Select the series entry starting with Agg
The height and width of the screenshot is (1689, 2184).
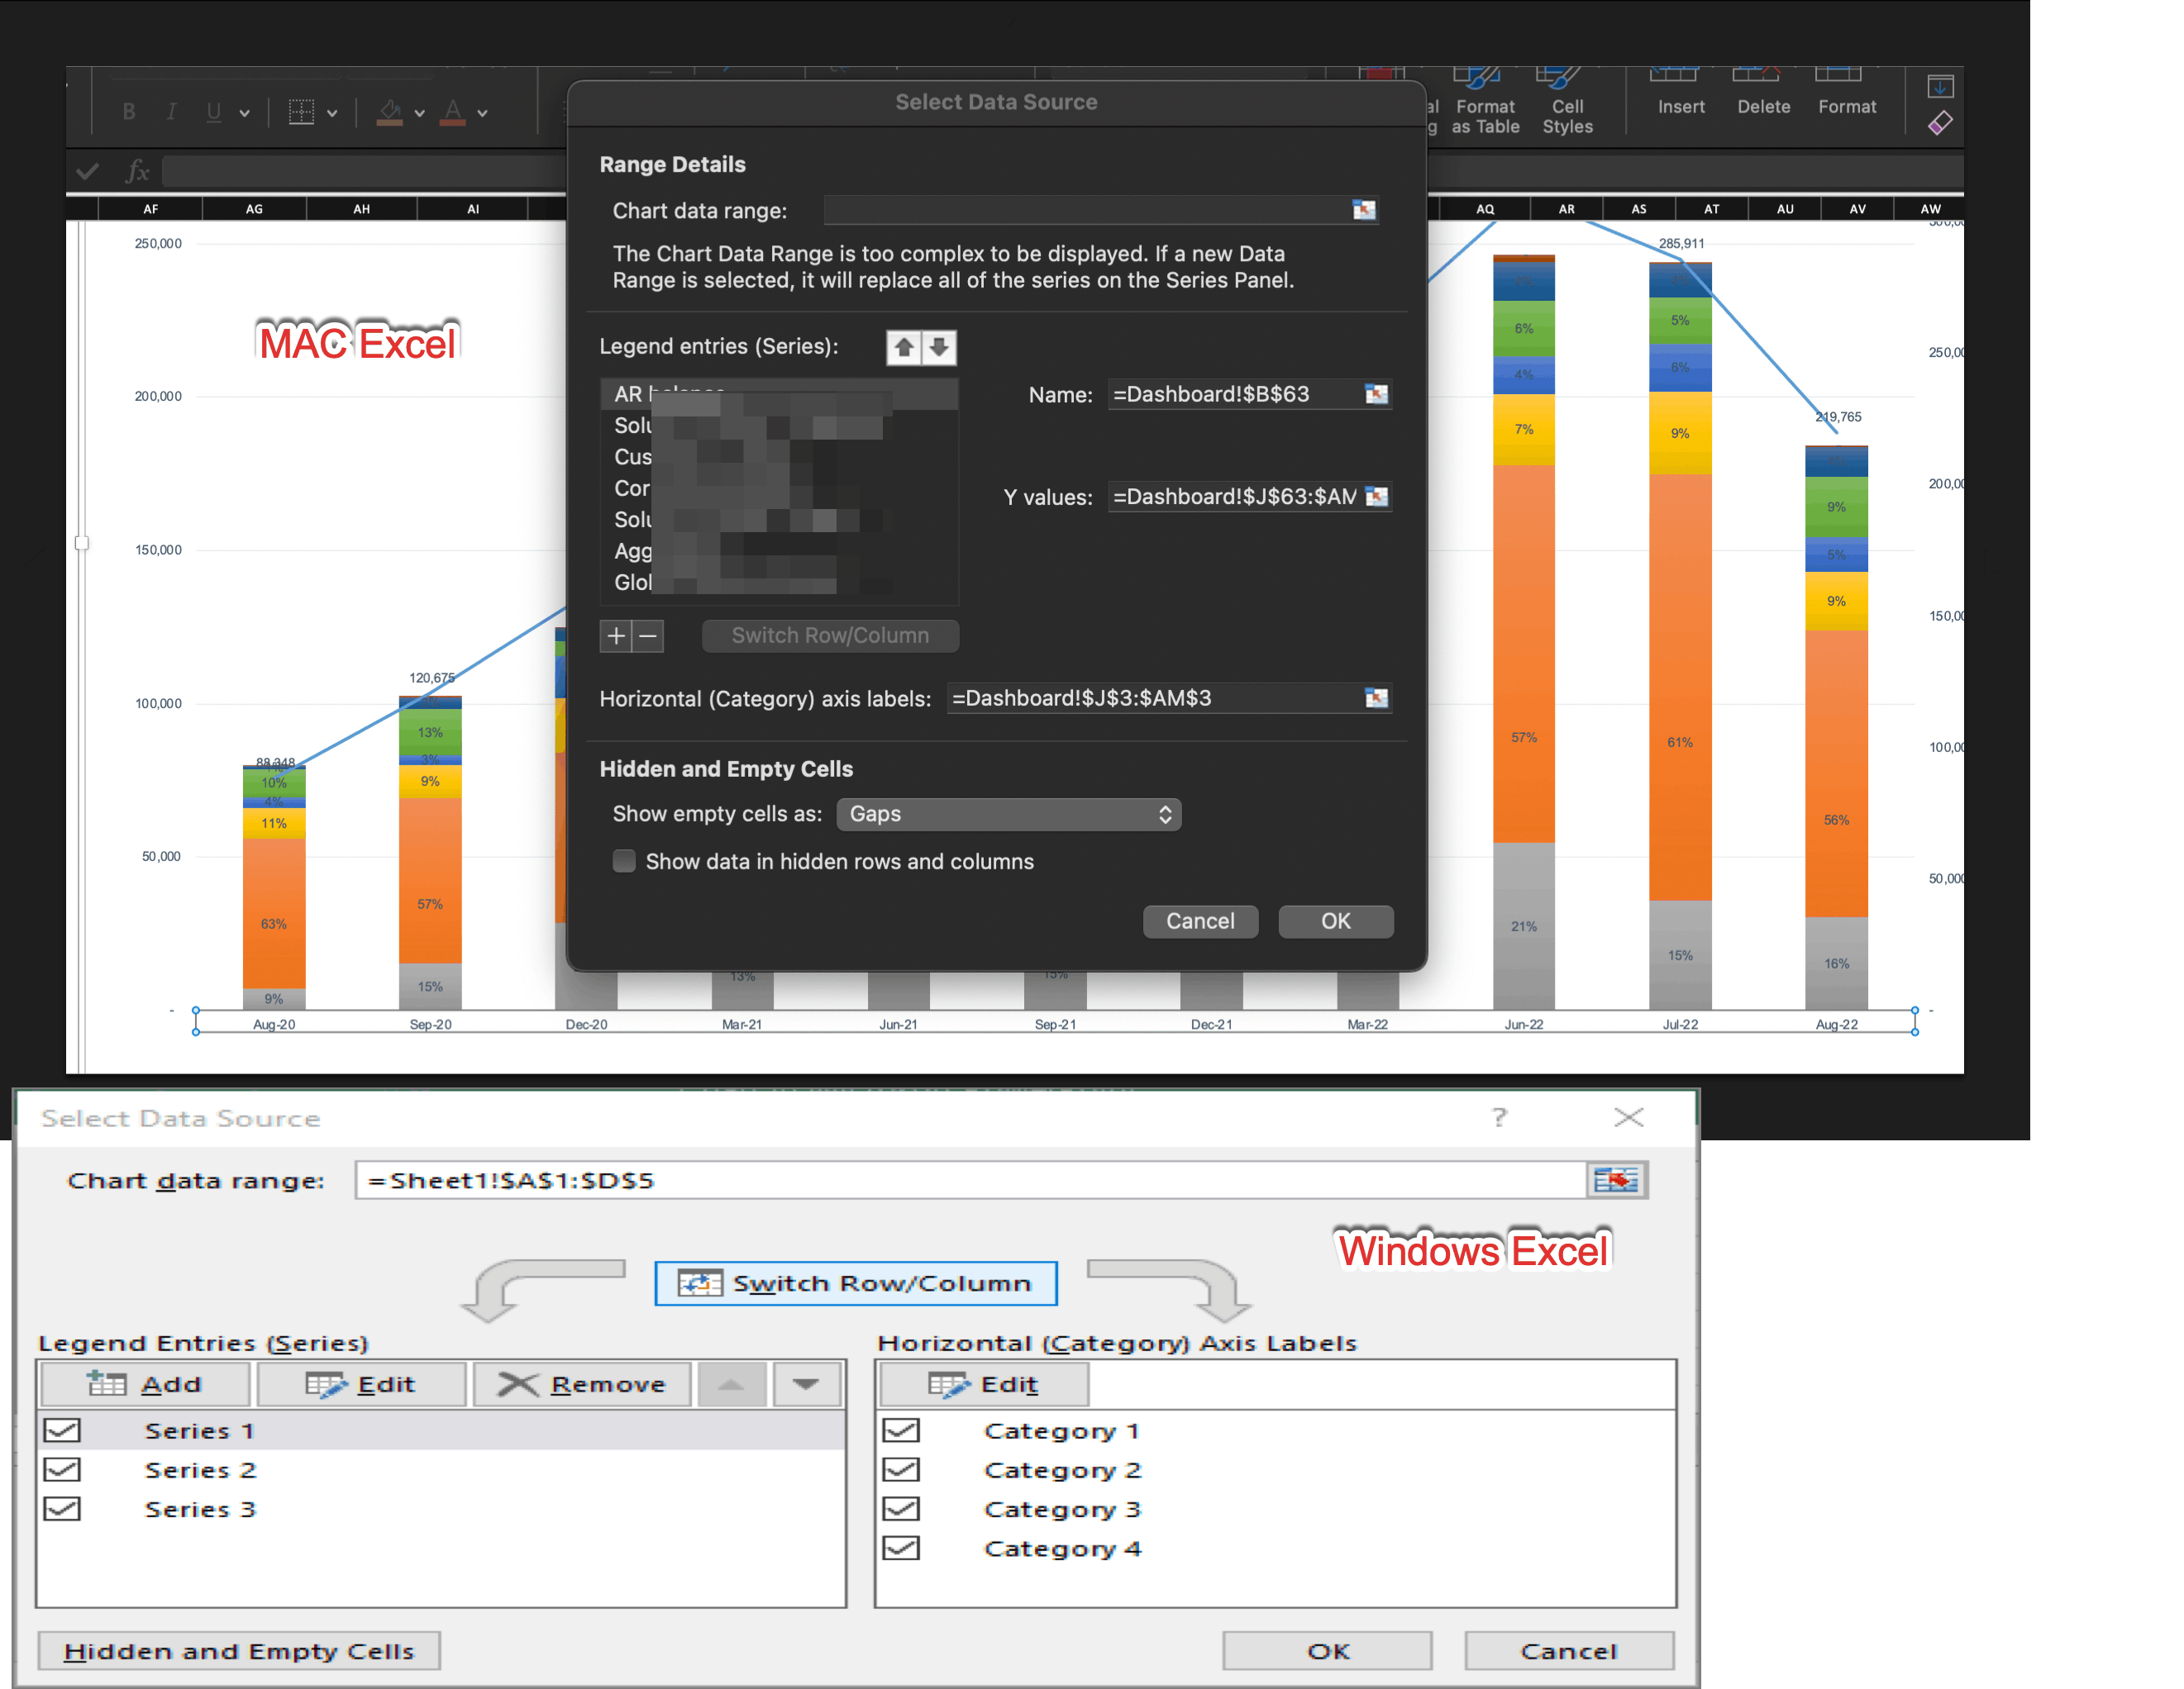(779, 550)
